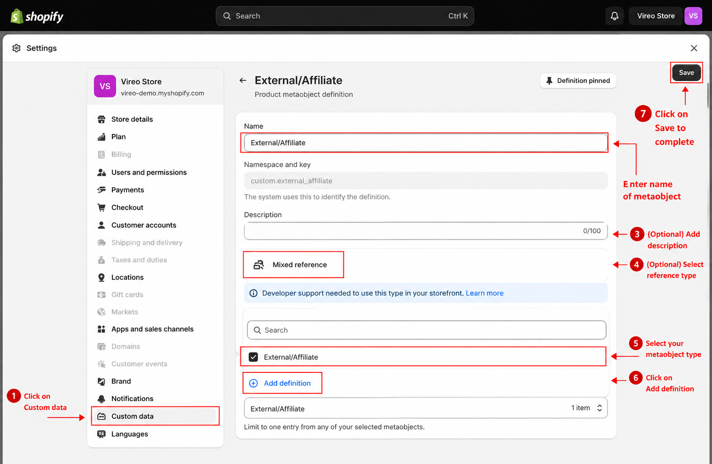Screen dimensions: 712x464
Task: Click the info icon in developer notice
Action: click(253, 293)
